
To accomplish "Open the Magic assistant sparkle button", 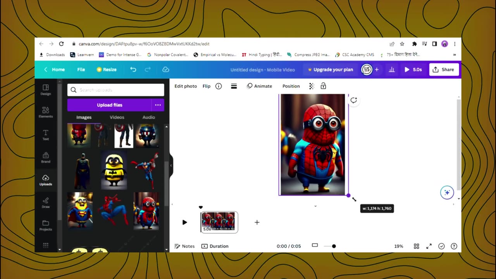I will (x=447, y=193).
